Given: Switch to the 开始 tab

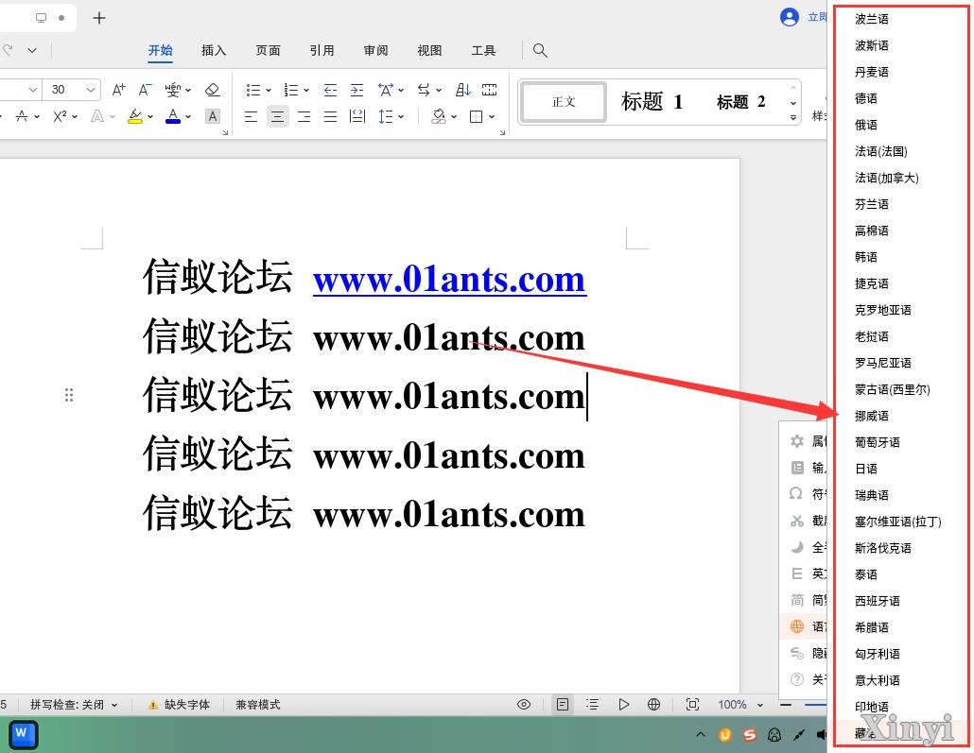Looking at the screenshot, I should 160,50.
